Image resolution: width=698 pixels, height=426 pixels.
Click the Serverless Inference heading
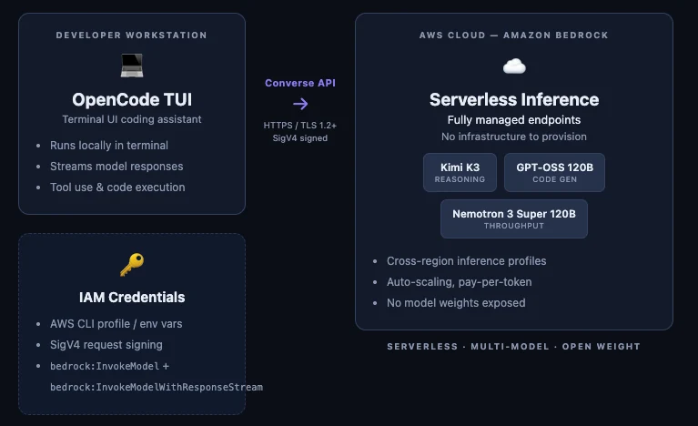click(513, 100)
